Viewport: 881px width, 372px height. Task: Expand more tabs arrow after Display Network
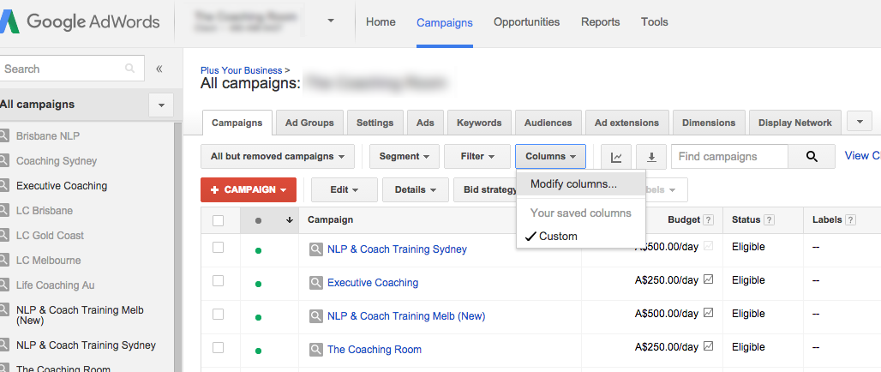click(860, 122)
